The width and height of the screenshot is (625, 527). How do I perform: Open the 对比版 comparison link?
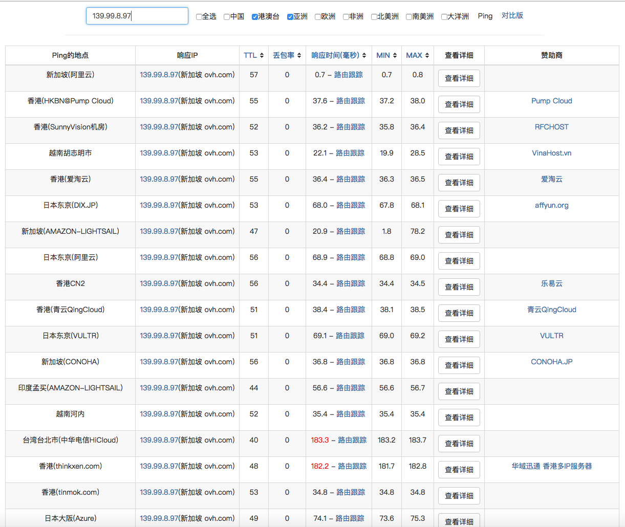point(512,15)
